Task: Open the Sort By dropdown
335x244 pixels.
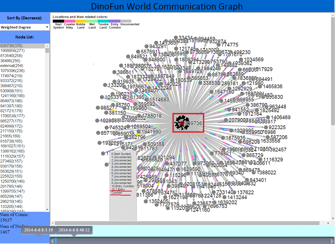Action: (25, 27)
